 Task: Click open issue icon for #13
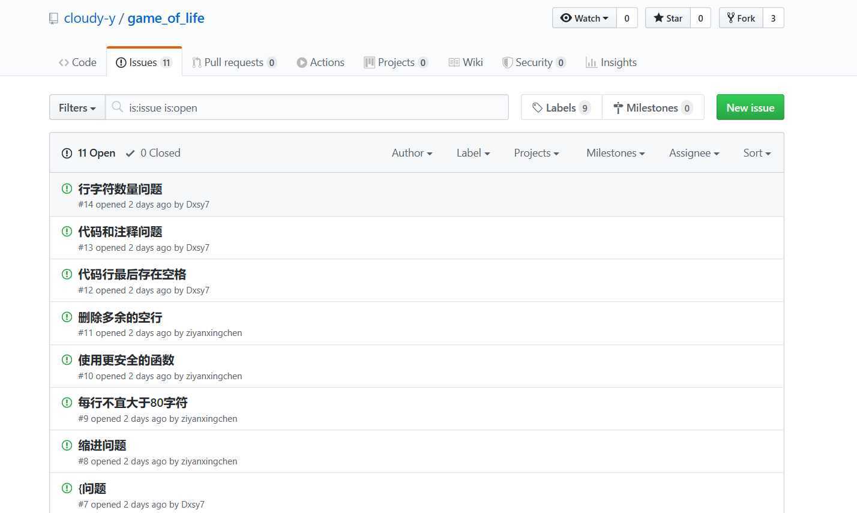67,231
